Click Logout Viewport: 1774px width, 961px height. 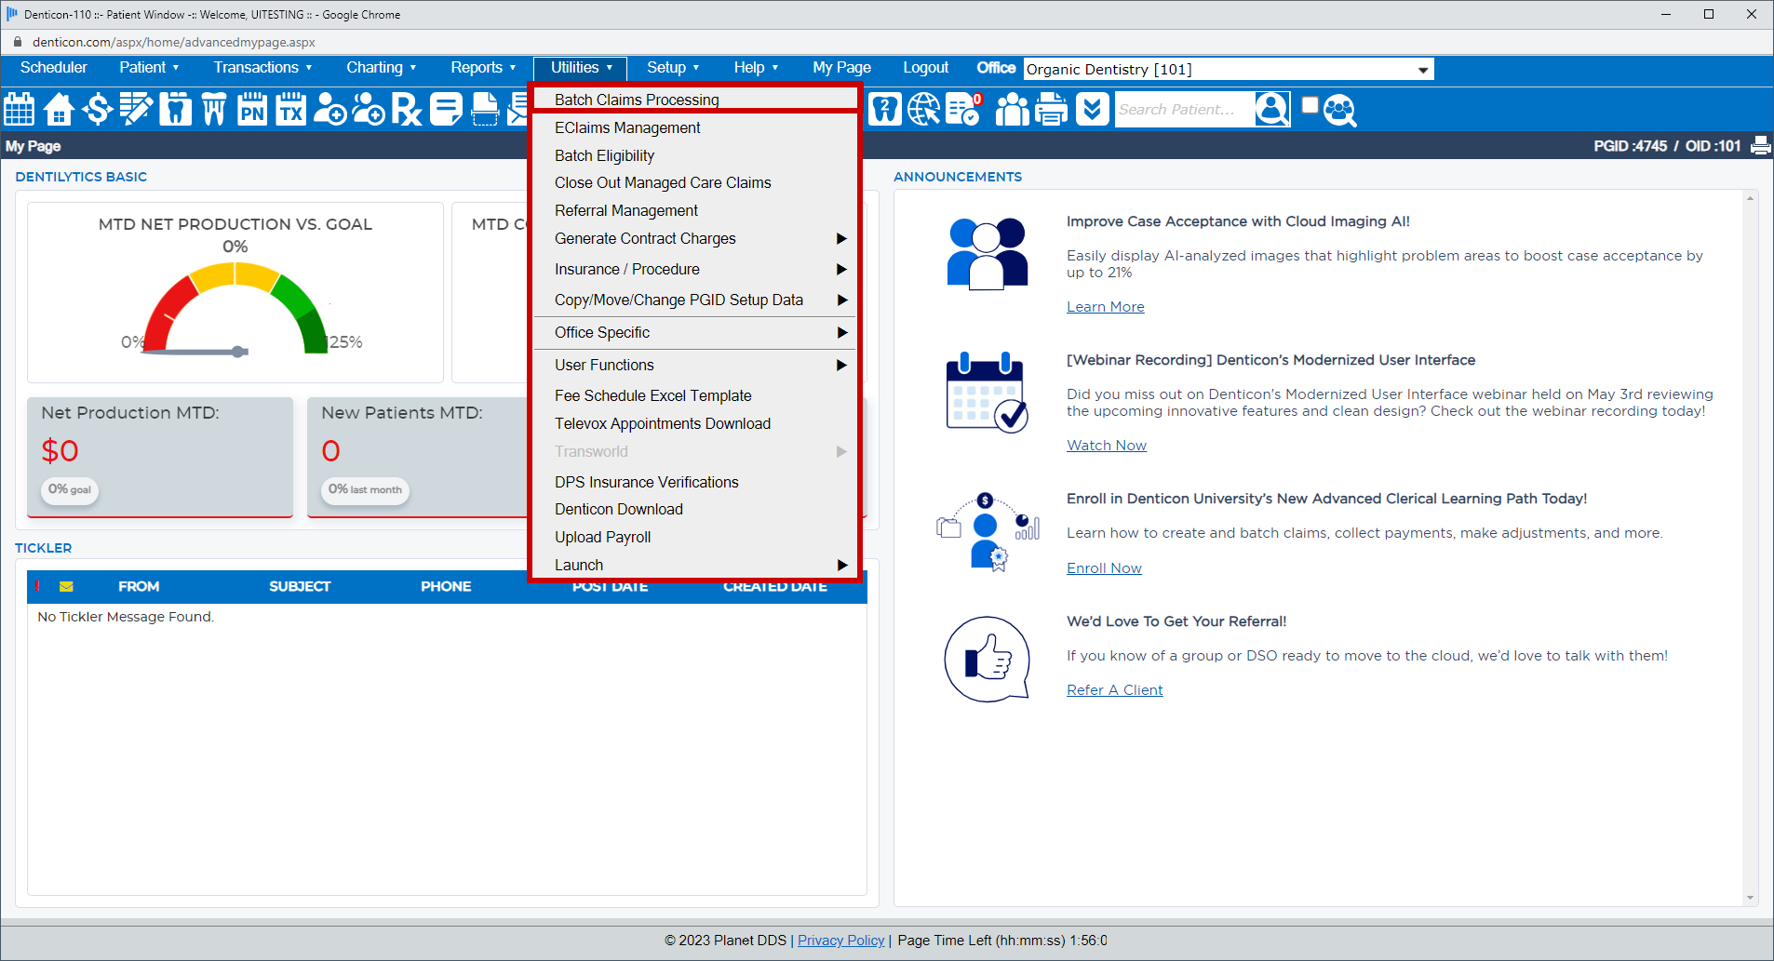click(x=925, y=68)
